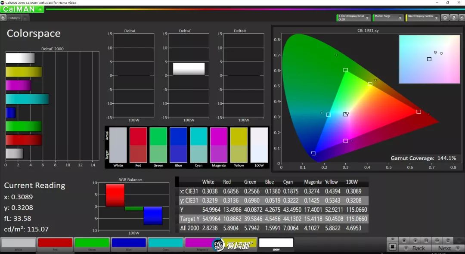Expand the Direct Display Control dropdown
This screenshot has width=465, height=254.
pyautogui.click(x=436, y=18)
